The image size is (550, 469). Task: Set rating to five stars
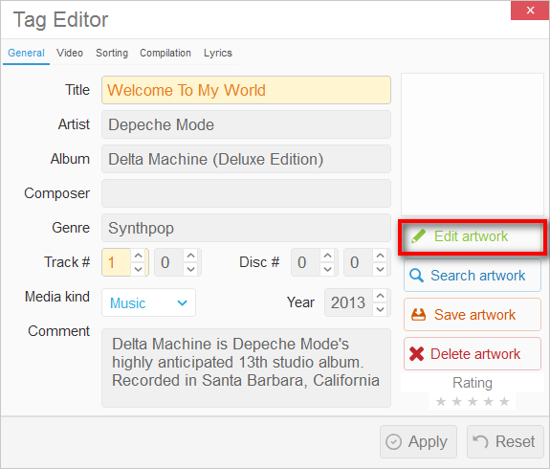504,401
